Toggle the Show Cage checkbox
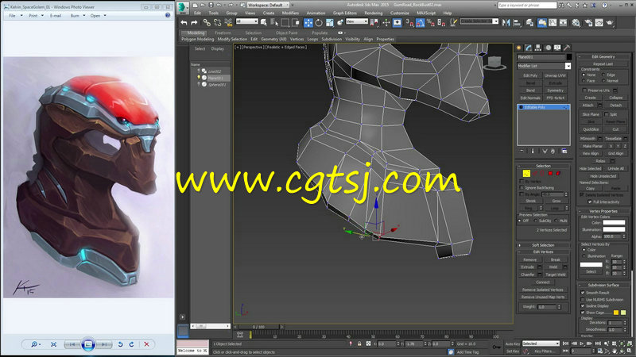636x357 pixels. click(x=583, y=313)
